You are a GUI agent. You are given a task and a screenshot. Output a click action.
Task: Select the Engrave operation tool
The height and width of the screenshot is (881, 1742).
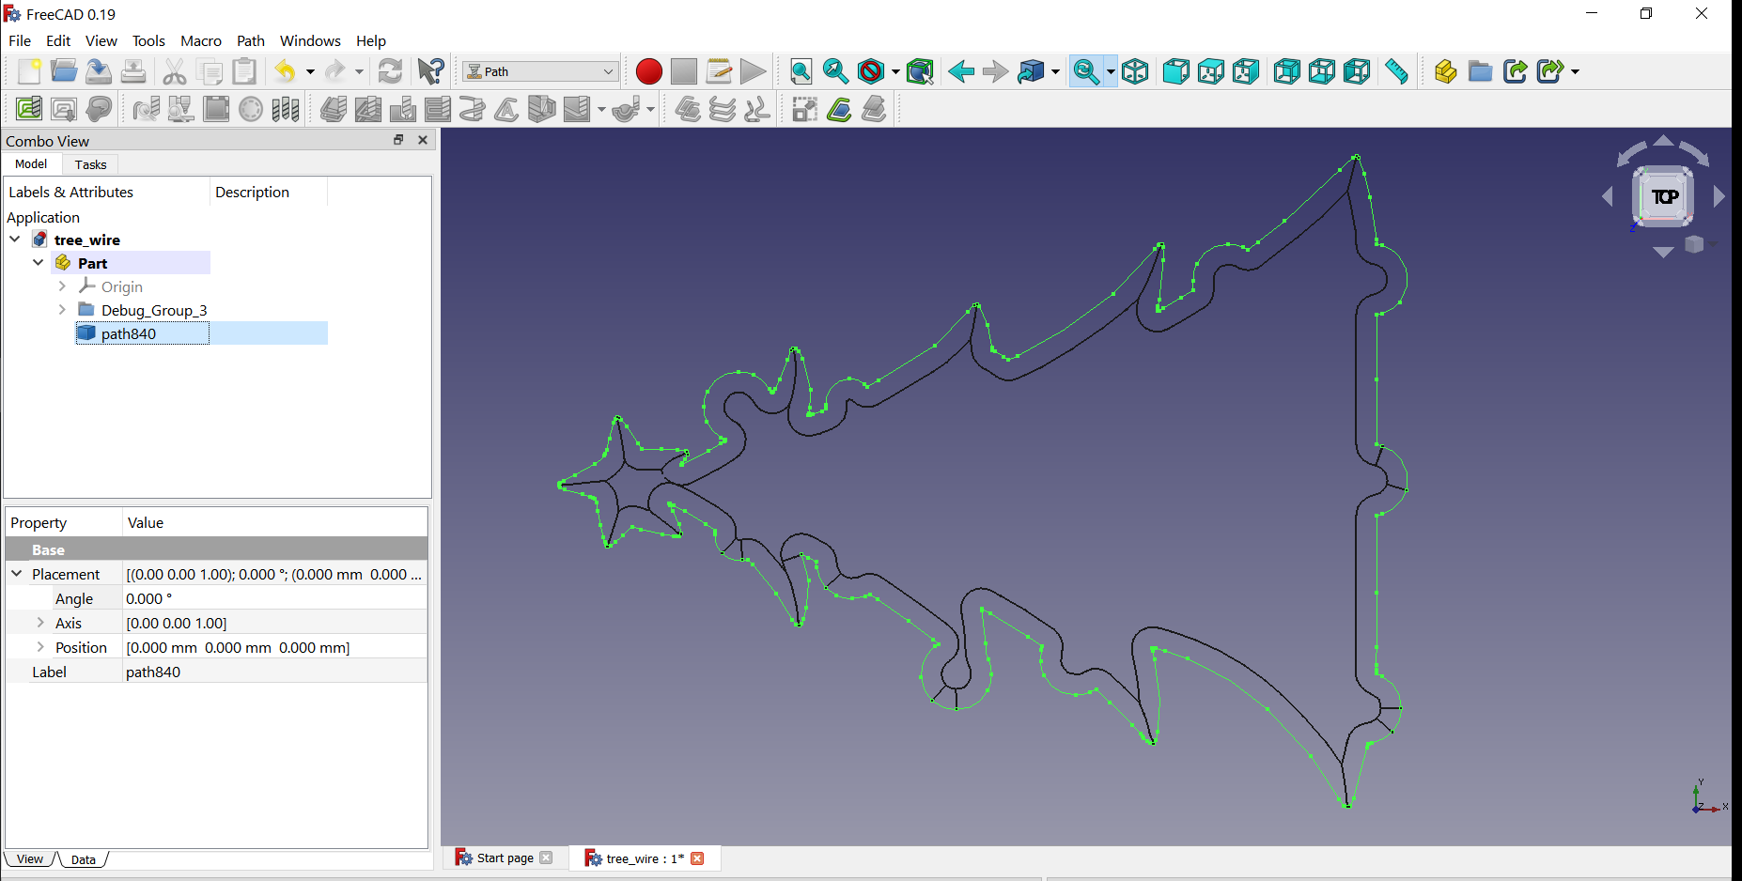point(506,109)
